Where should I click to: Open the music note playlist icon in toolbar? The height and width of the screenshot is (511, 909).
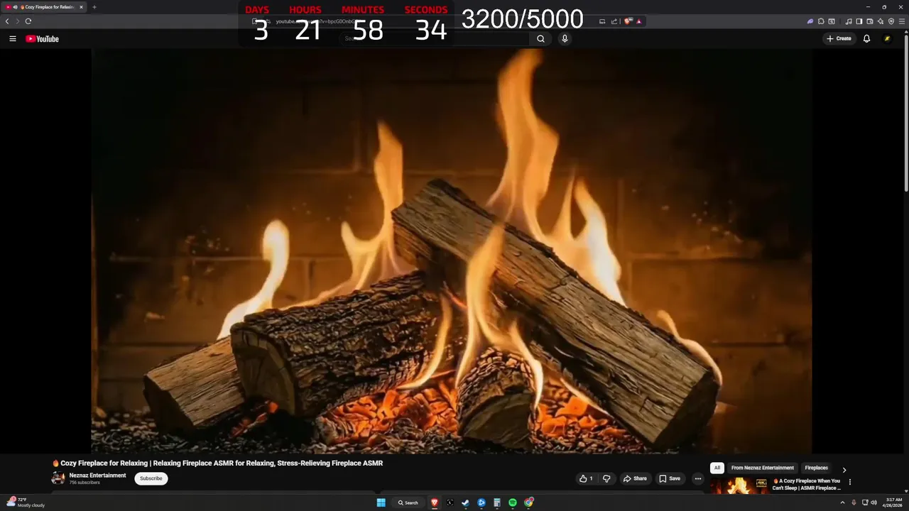(x=849, y=21)
